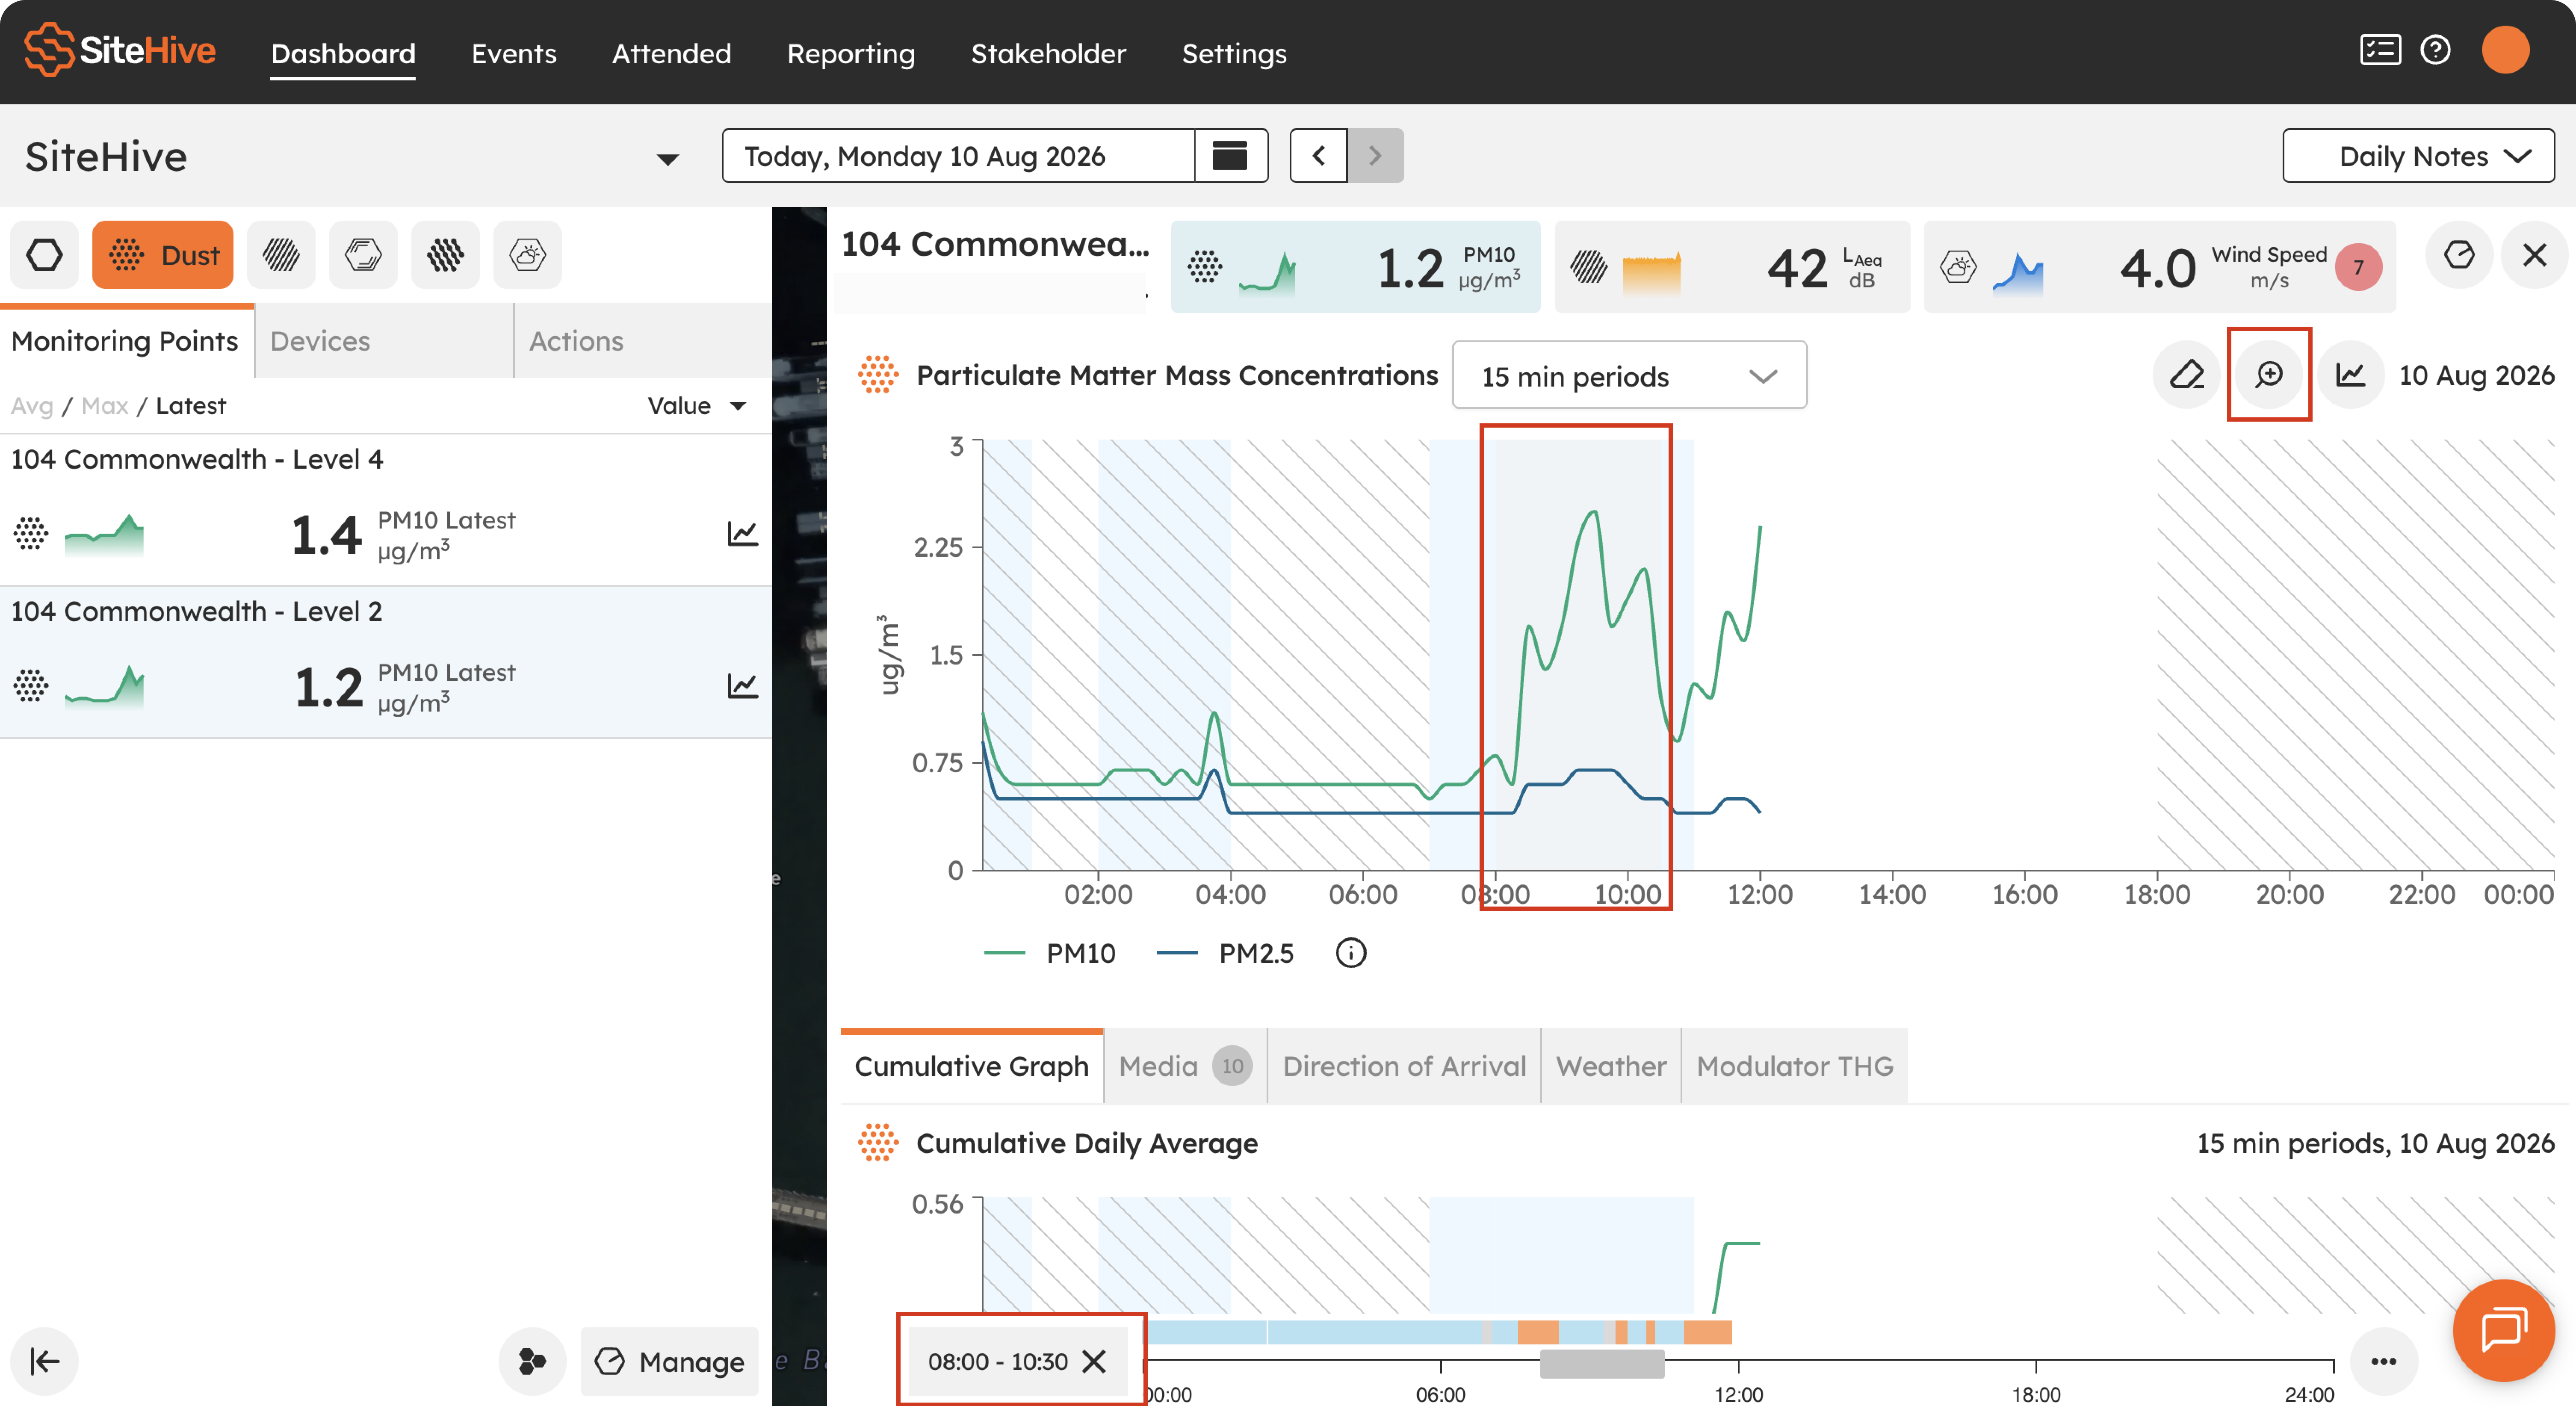Screen dimensions: 2576x1406
Task: Toggle PM2.5 legend series
Action: click(1225, 953)
